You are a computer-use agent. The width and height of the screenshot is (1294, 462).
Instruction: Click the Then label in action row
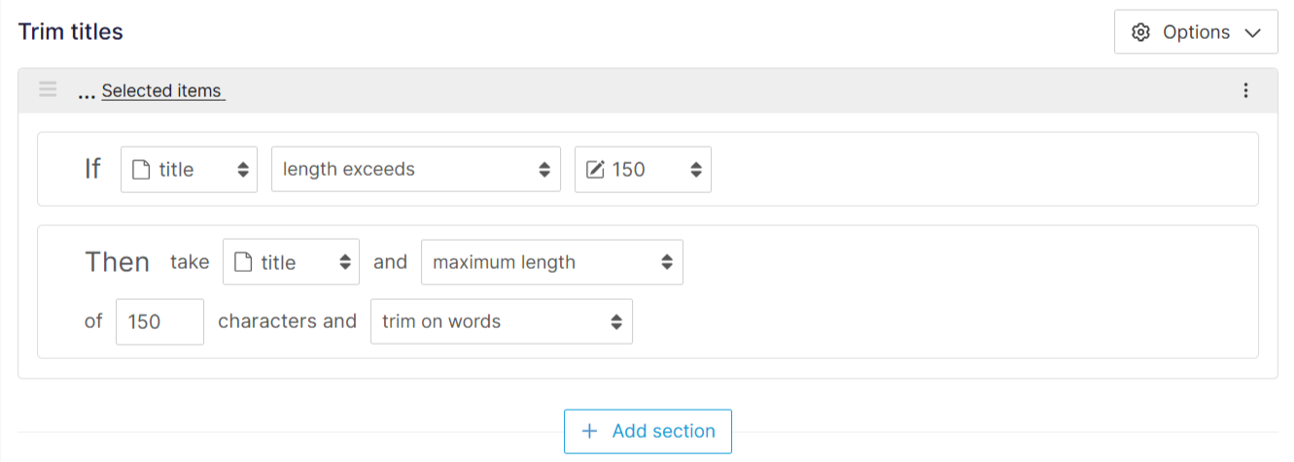click(117, 262)
